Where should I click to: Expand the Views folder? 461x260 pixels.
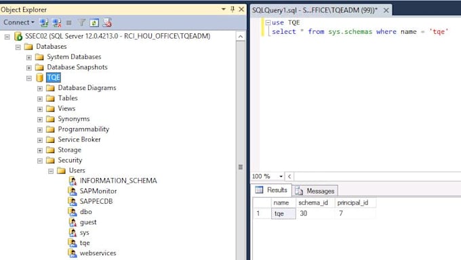tap(40, 109)
